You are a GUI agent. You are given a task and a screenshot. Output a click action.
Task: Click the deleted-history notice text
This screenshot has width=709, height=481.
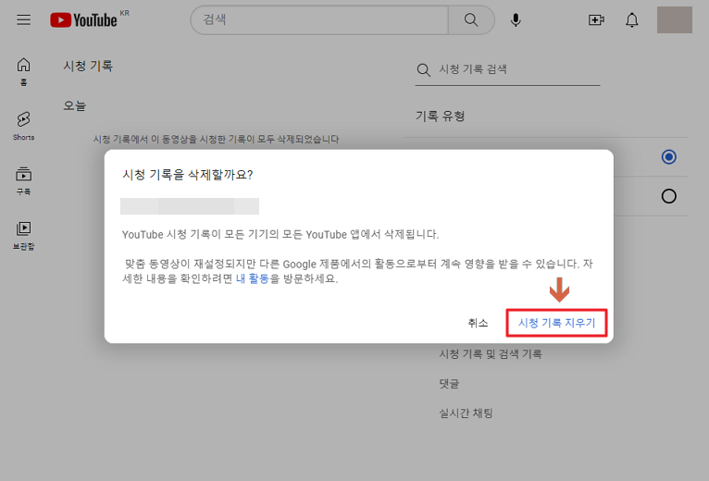click(x=216, y=140)
